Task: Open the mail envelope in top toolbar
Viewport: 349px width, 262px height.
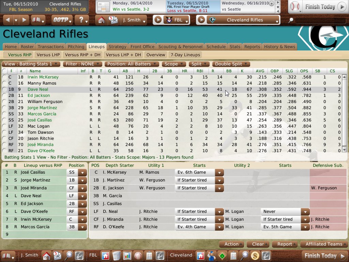Action: pos(112,20)
